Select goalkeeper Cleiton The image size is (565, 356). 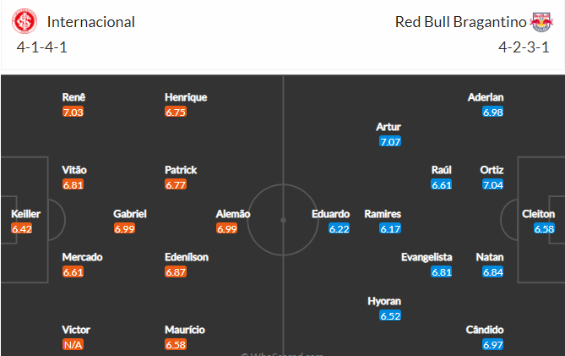pyautogui.click(x=538, y=214)
